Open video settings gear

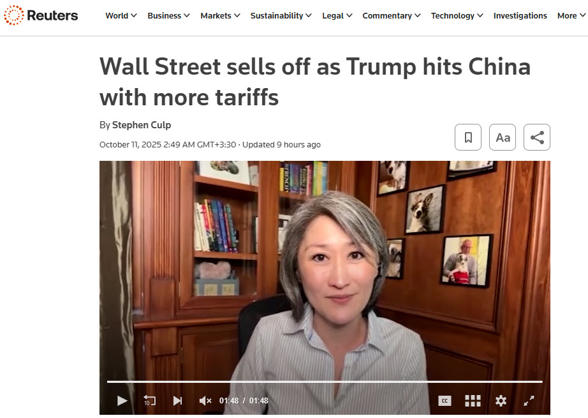(x=501, y=401)
